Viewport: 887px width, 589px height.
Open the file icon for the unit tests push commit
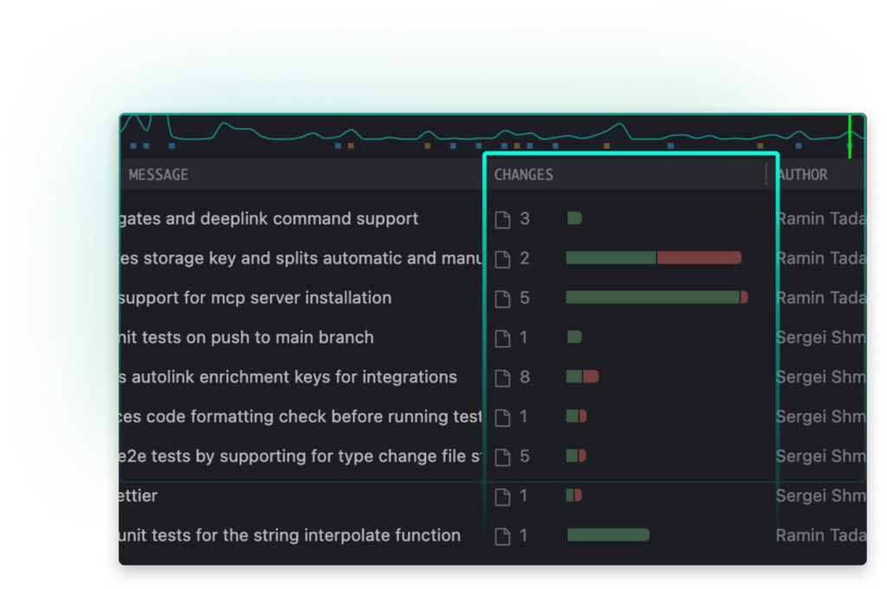(x=502, y=337)
